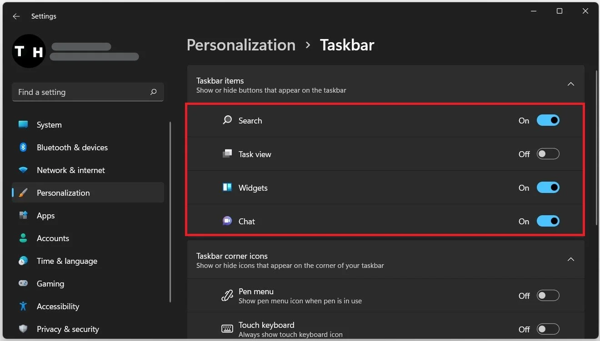Click the Personalization breadcrumb link
Viewport: 600px width, 341px height.
(x=241, y=45)
